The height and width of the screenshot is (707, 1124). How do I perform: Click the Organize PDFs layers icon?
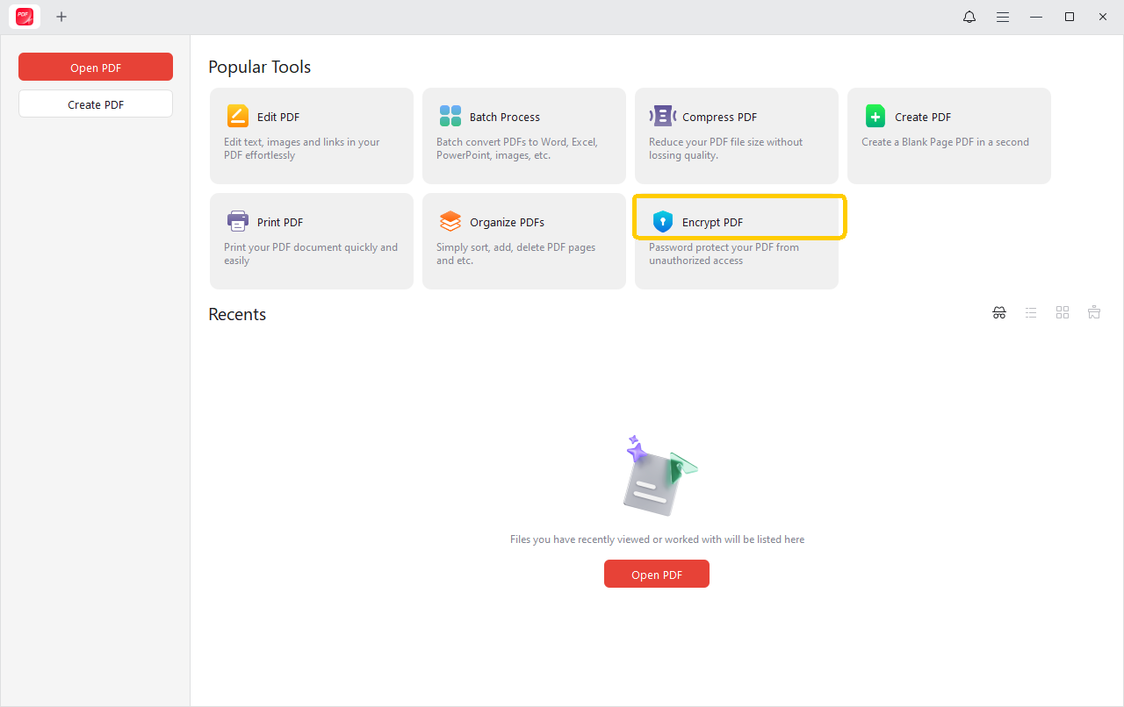[450, 221]
